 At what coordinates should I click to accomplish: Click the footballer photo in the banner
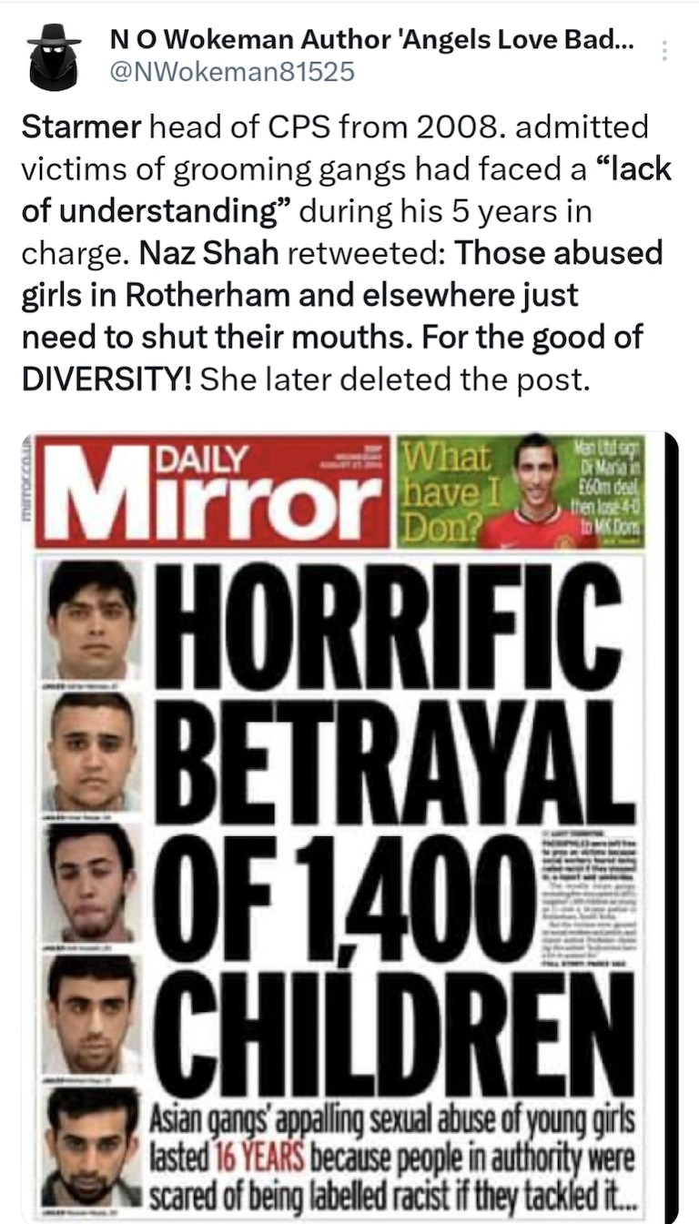click(x=536, y=491)
